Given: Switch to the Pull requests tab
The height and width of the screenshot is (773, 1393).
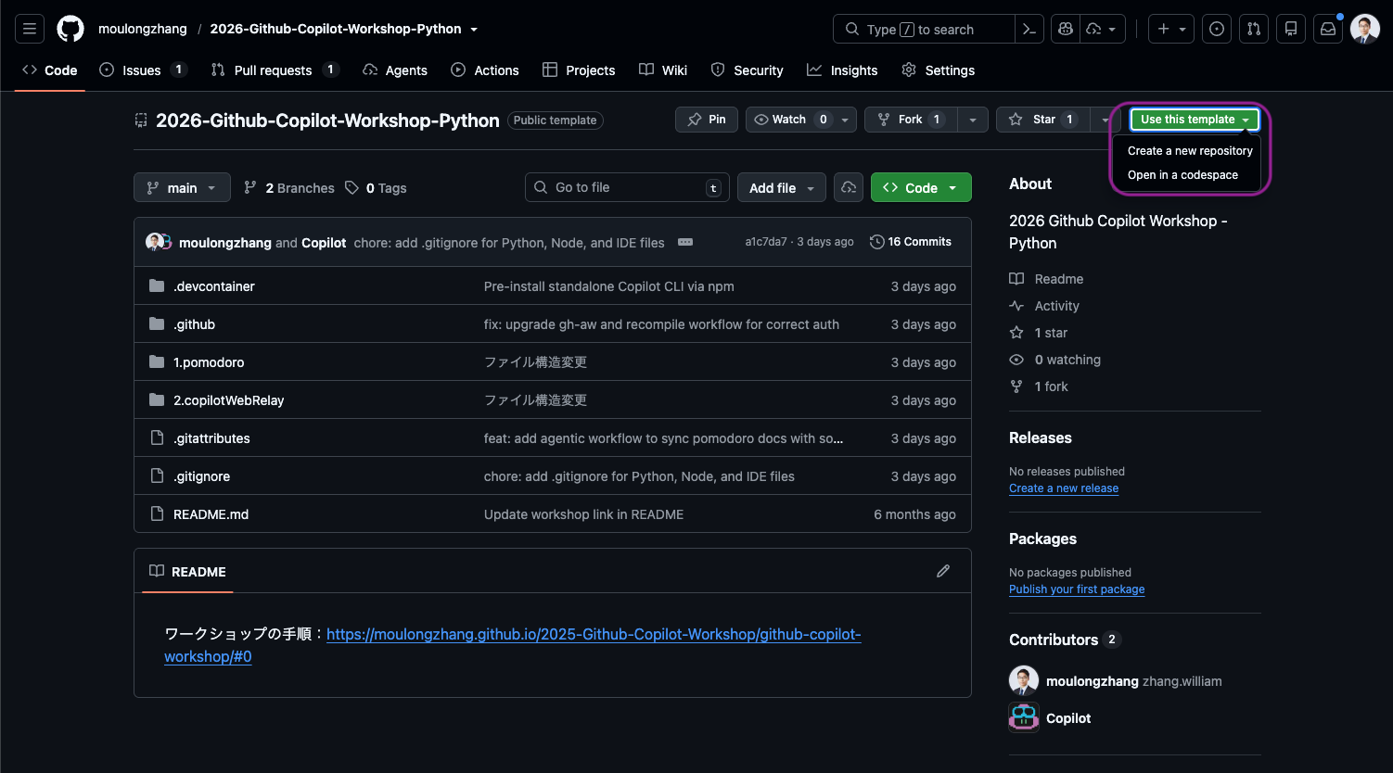Looking at the screenshot, I should tap(275, 70).
